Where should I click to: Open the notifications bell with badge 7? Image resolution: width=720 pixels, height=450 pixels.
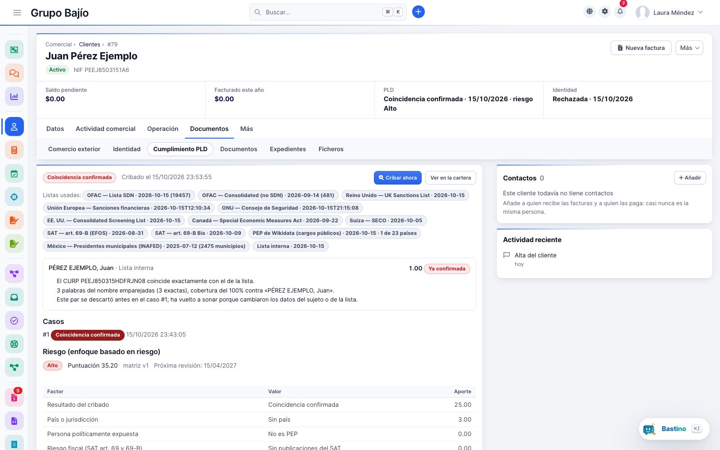[x=620, y=12]
